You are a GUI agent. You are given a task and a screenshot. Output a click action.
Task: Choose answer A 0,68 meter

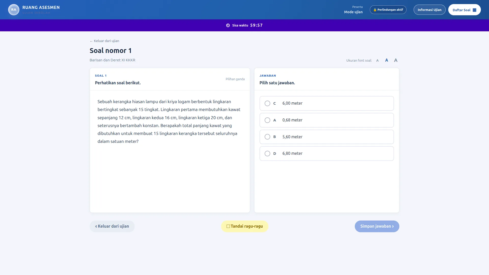327,120
